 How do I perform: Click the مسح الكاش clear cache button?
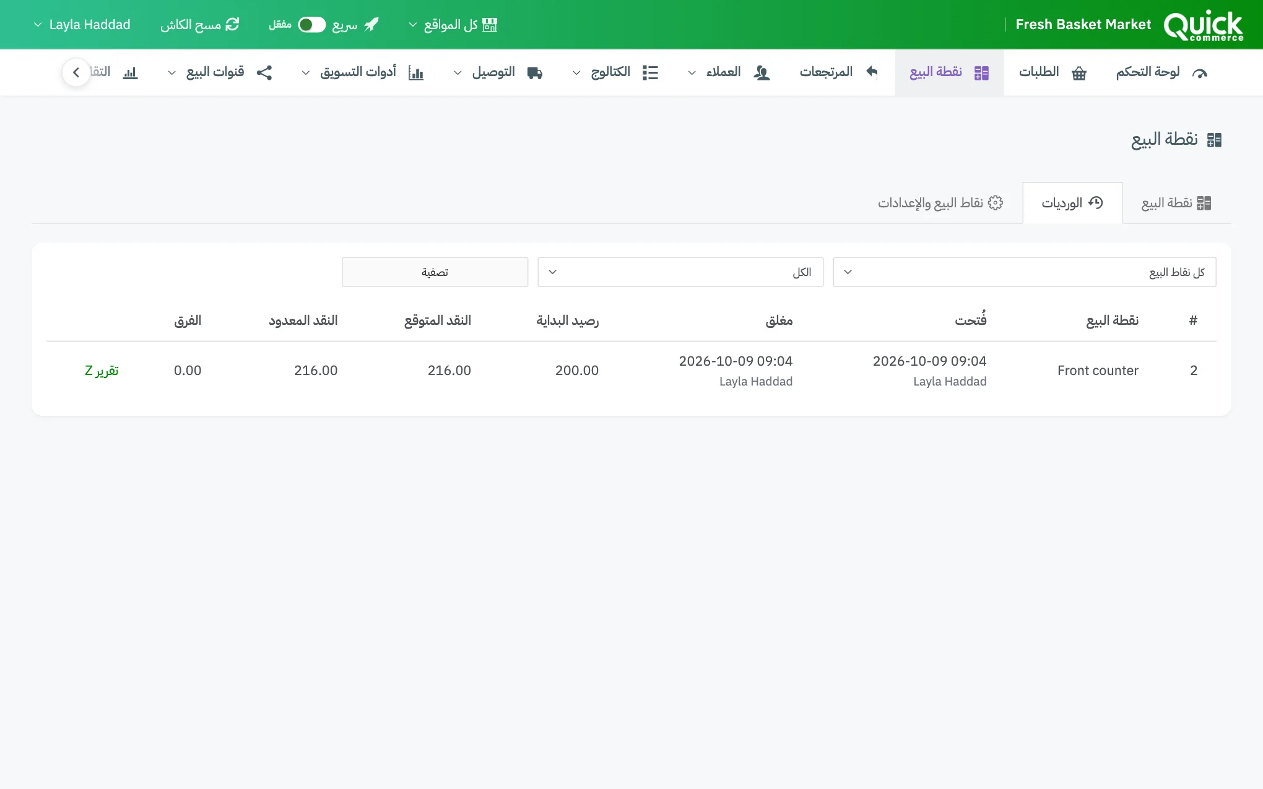click(x=200, y=25)
